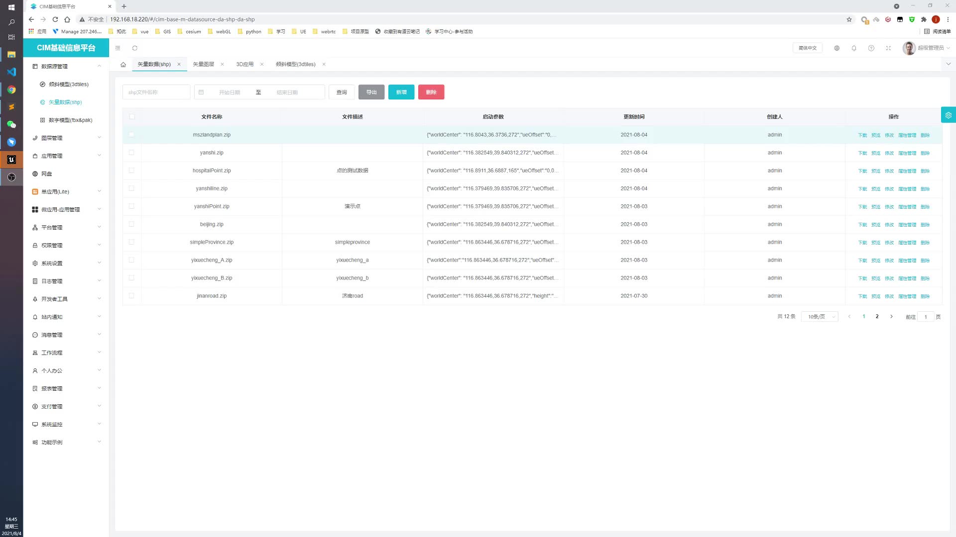The width and height of the screenshot is (956, 537).
Task: Open WeChat from taskbar
Action: pos(11,124)
